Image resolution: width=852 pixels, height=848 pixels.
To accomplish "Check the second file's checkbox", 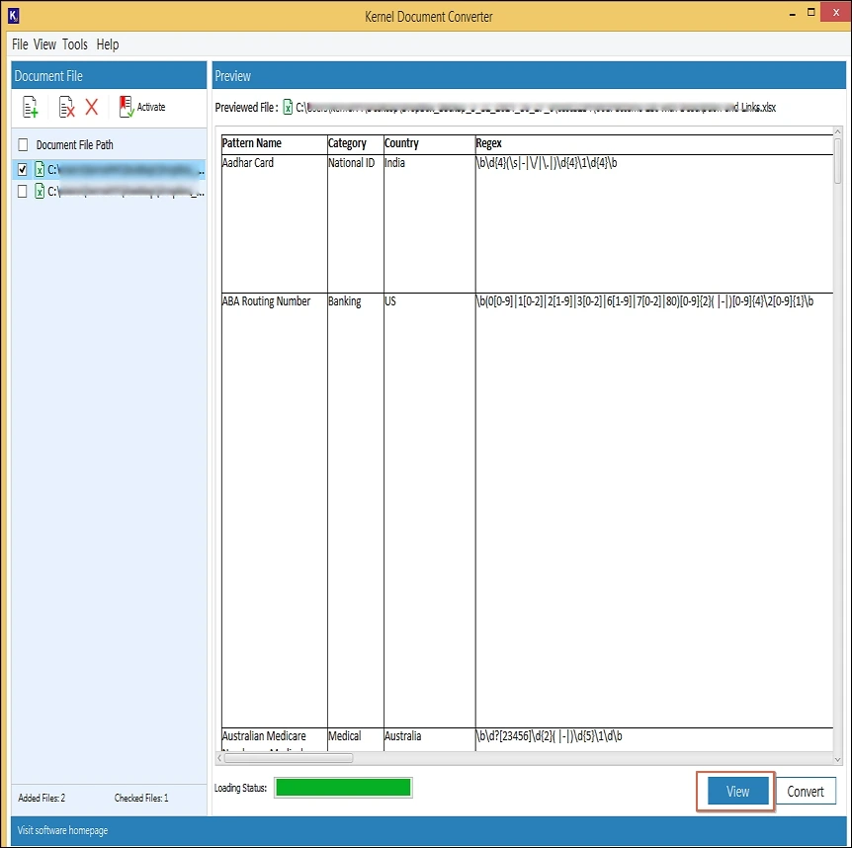I will coord(23,191).
